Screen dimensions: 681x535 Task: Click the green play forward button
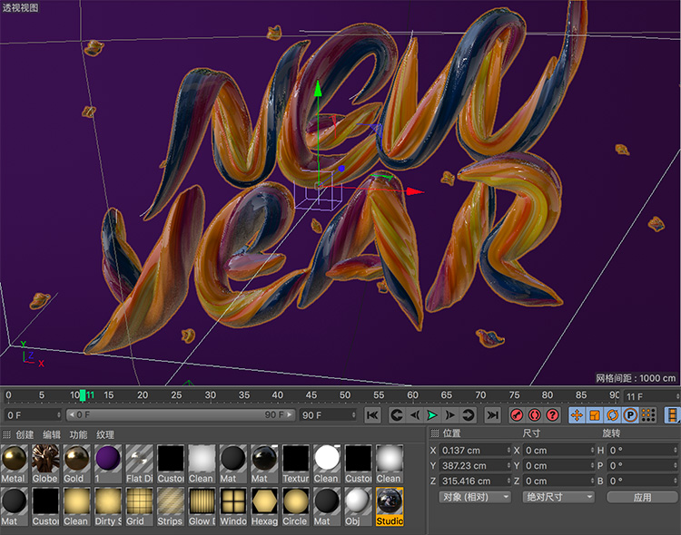point(432,415)
